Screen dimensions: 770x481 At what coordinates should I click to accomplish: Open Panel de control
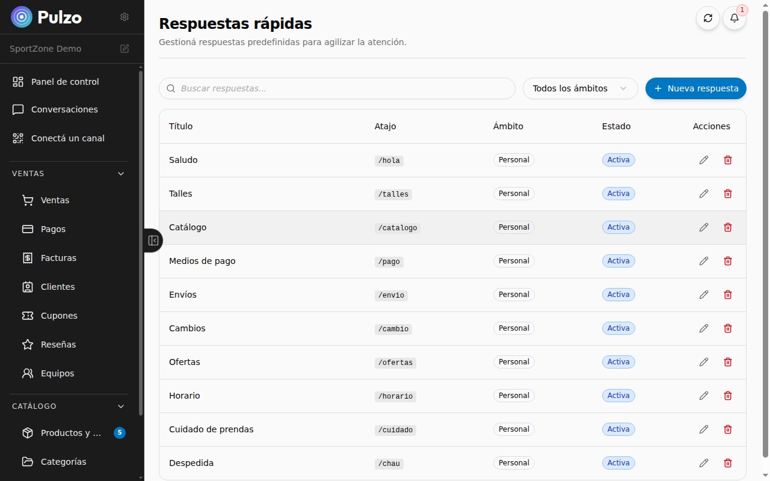[65, 81]
